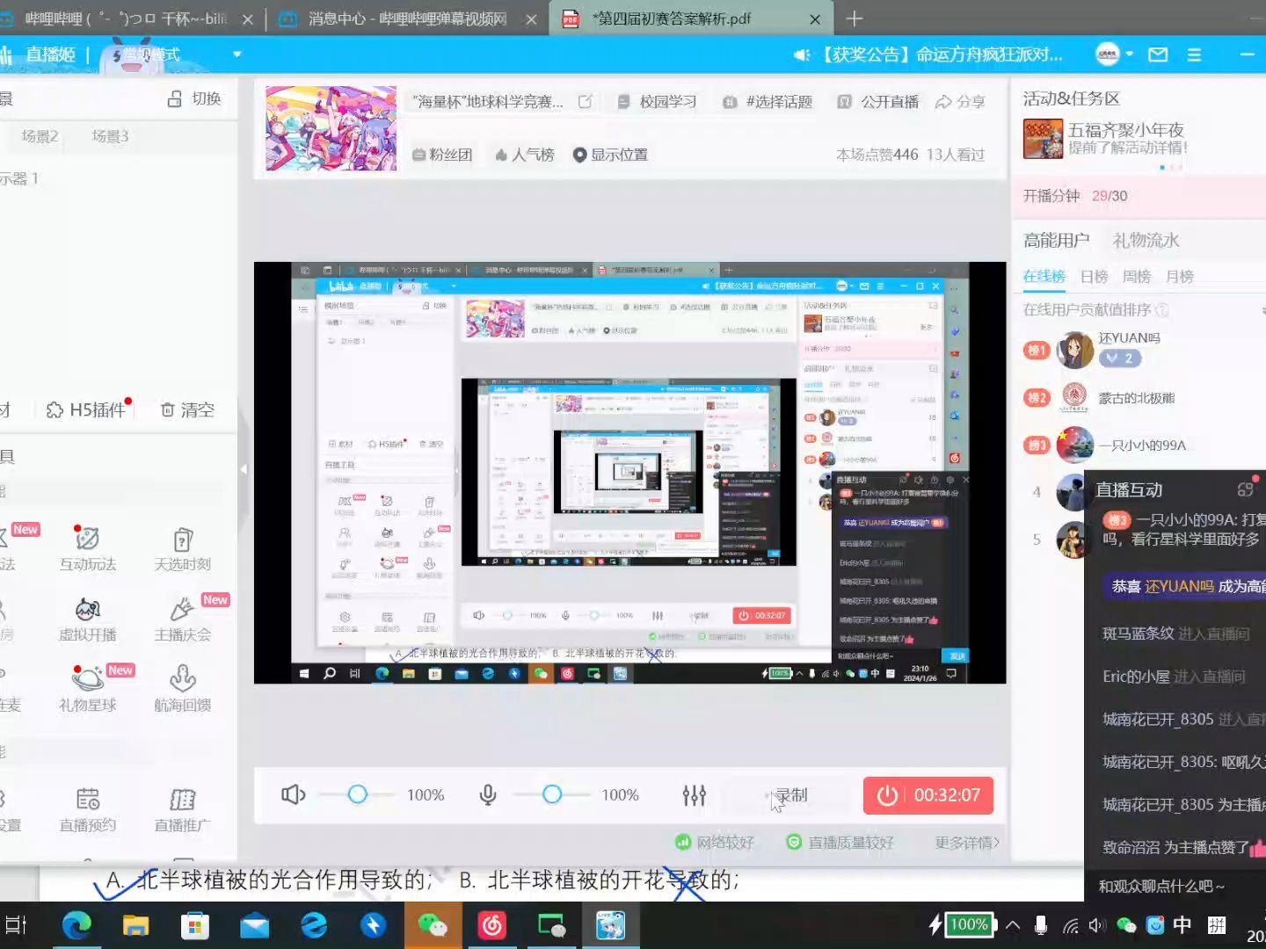
Task: Pop out the 直播互动 interaction panel
Action: coord(1245,489)
